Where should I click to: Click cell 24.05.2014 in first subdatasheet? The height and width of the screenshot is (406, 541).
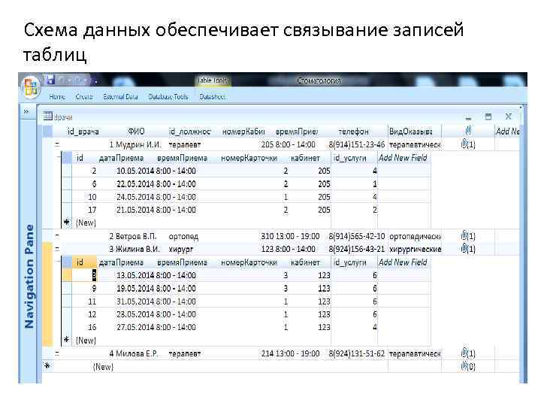135,197
